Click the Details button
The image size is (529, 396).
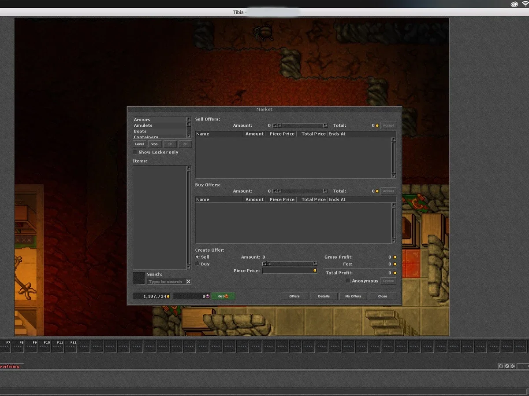324,296
